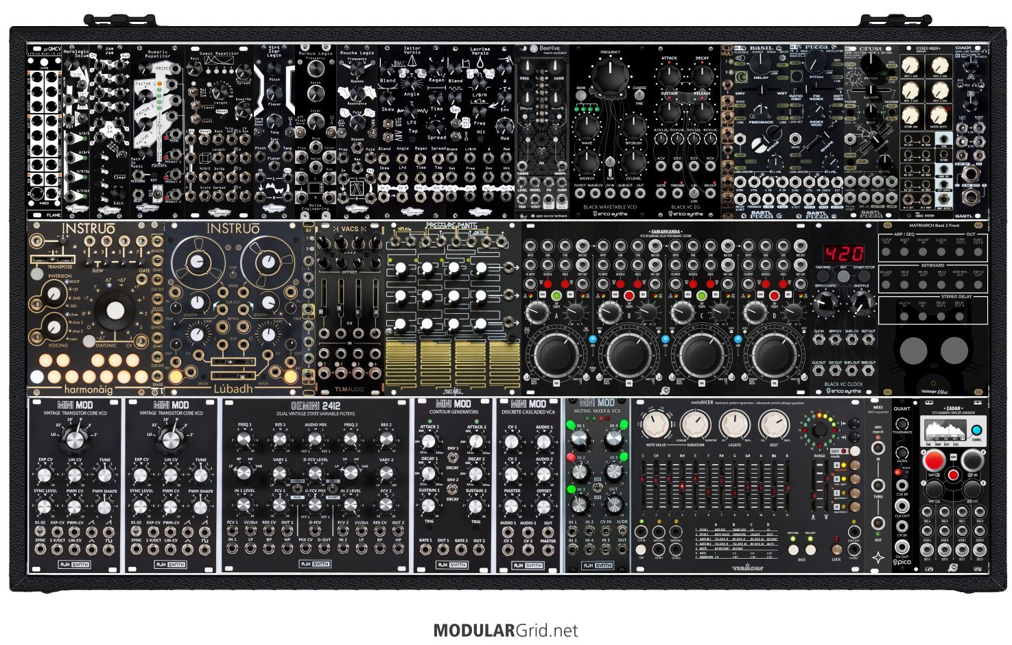Turn the RELEASE knob on Black VC EG
This screenshot has height=645, width=1012.
[702, 110]
